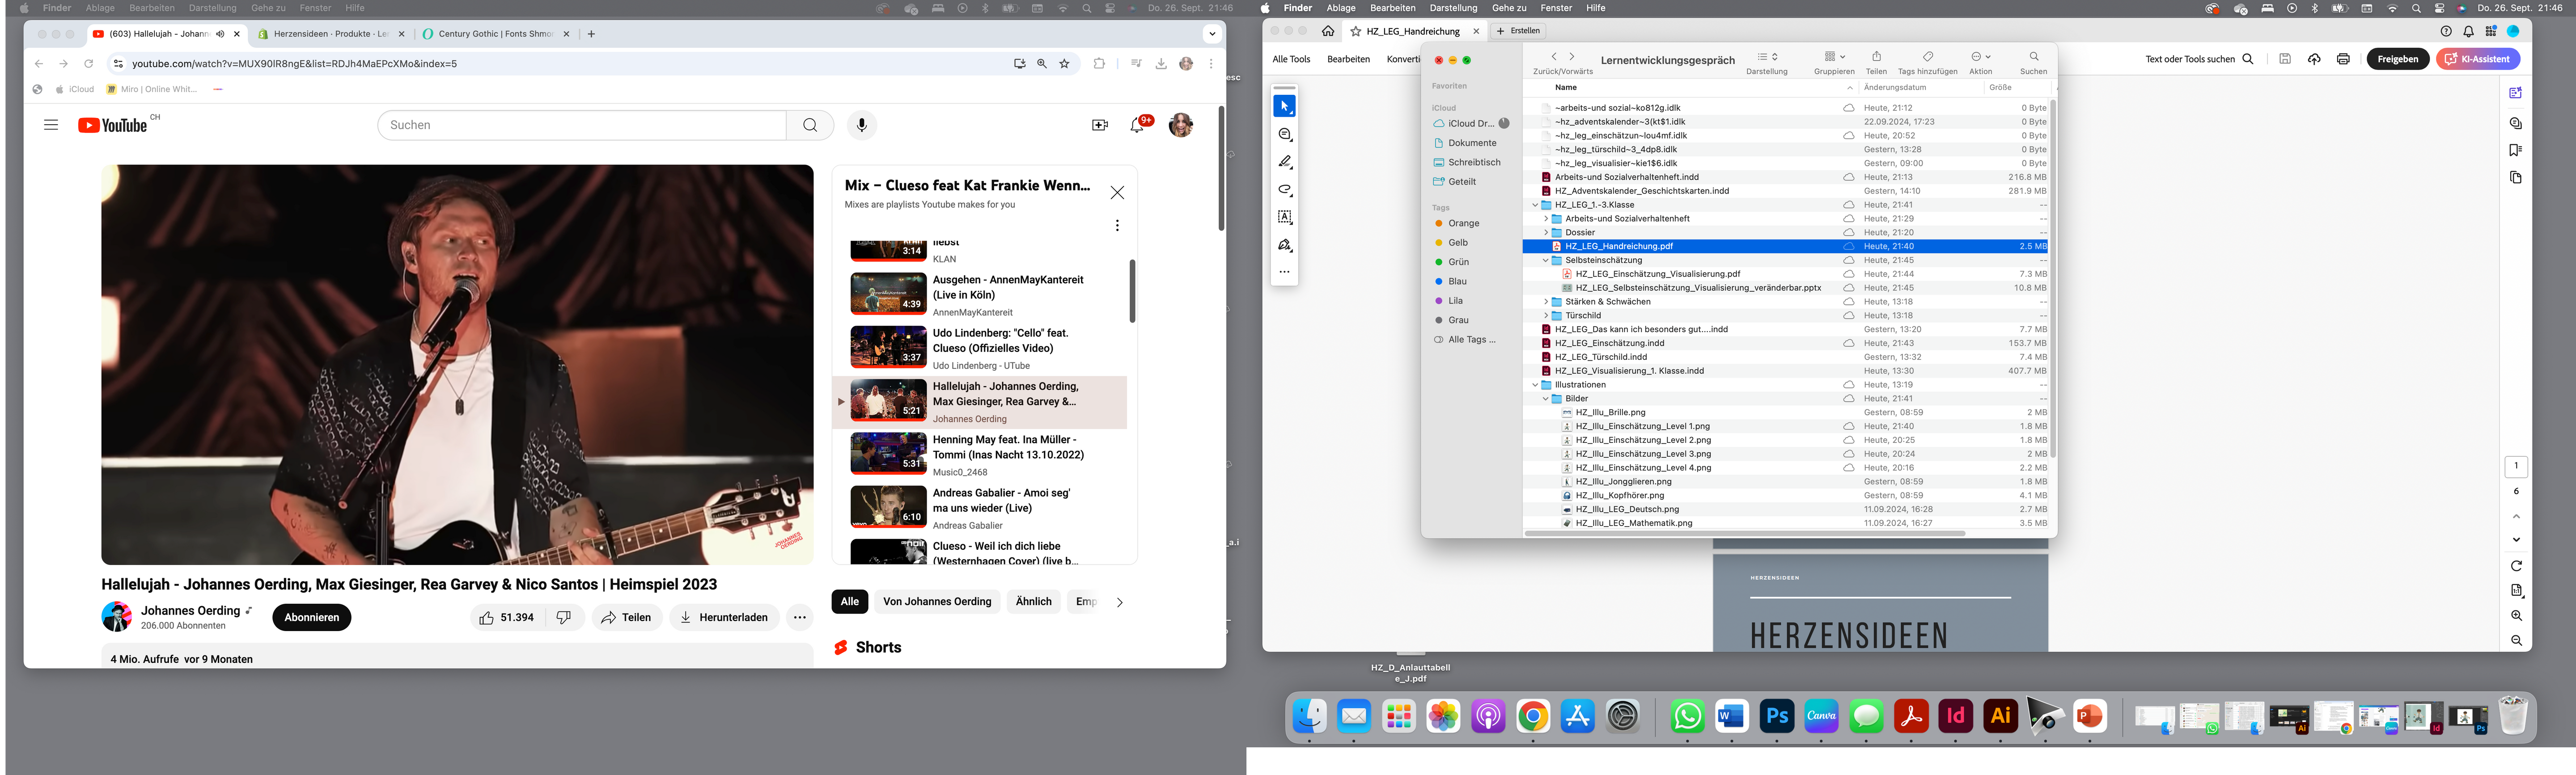The width and height of the screenshot is (2576, 775).
Task: Pick the highlighter pen tool in Acrobat
Action: 1285,162
